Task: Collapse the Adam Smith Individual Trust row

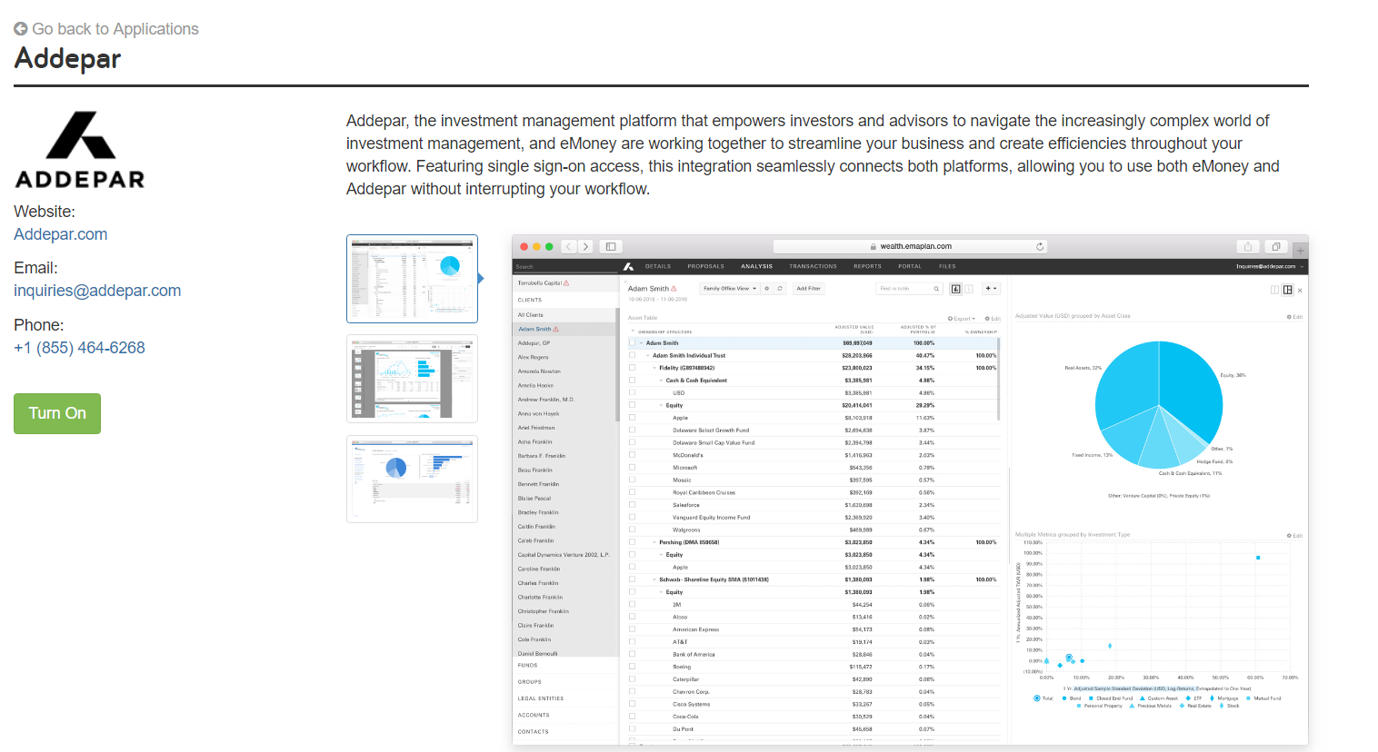Action: click(648, 356)
